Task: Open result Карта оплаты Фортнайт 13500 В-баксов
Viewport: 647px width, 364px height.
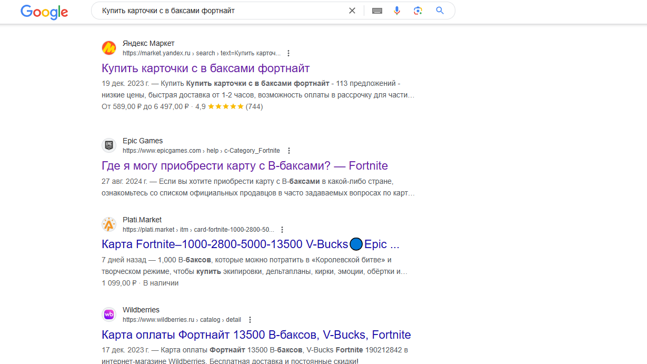Action: pyautogui.click(x=256, y=335)
